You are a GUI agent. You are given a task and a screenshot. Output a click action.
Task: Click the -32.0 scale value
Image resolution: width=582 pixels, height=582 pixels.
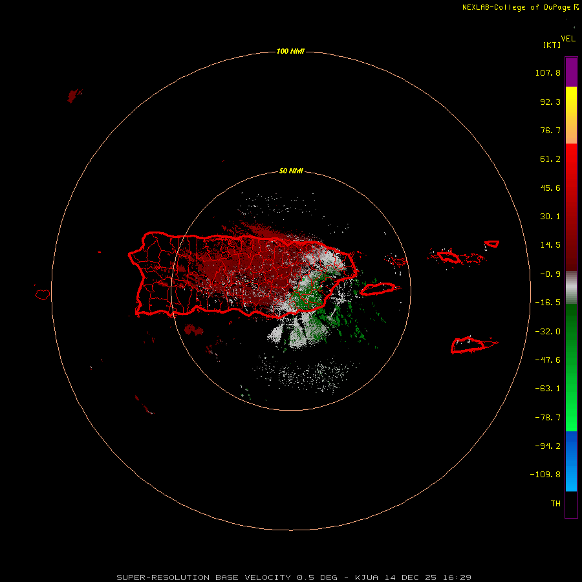(x=548, y=332)
